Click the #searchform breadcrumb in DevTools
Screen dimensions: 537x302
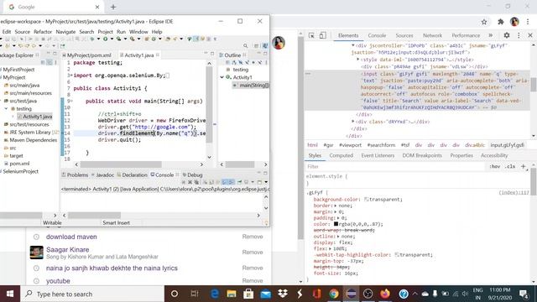coord(381,145)
